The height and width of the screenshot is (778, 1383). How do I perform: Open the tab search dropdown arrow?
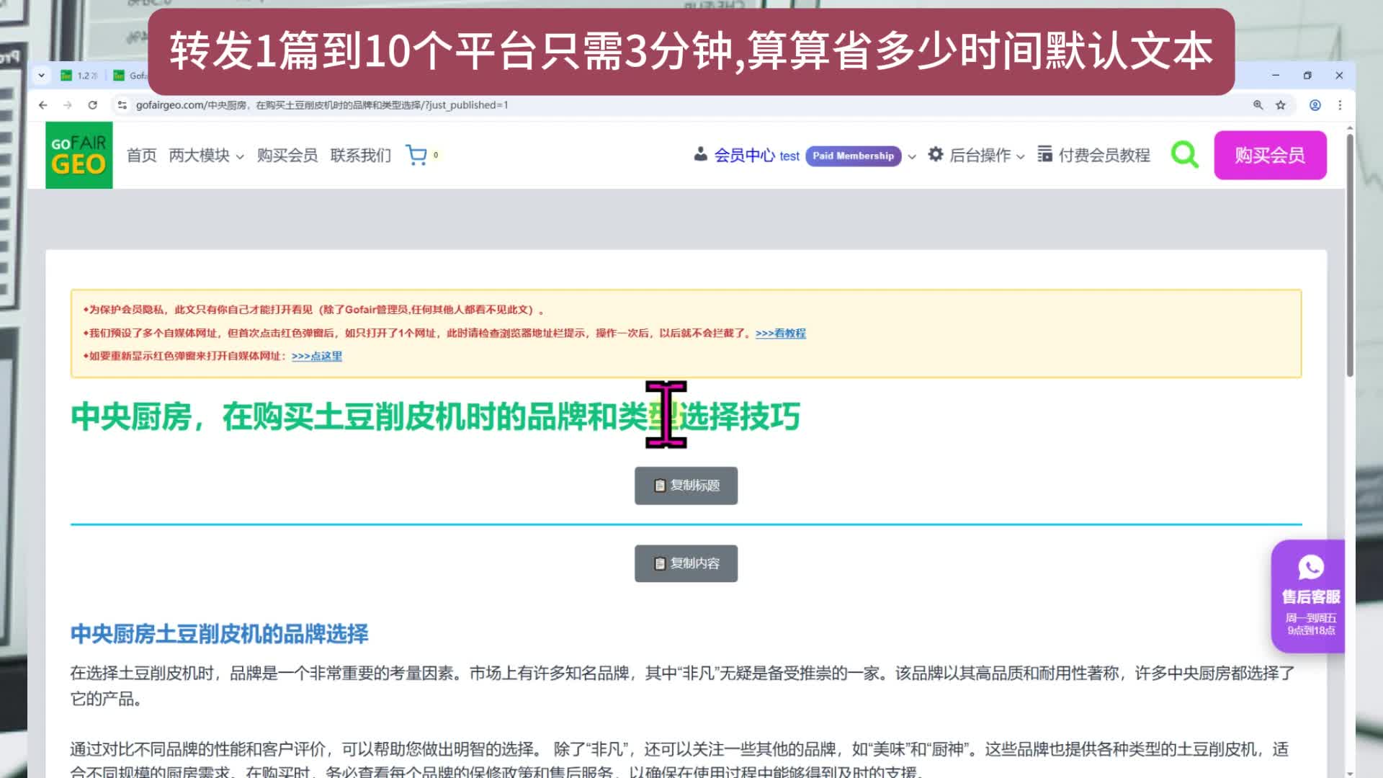point(42,75)
